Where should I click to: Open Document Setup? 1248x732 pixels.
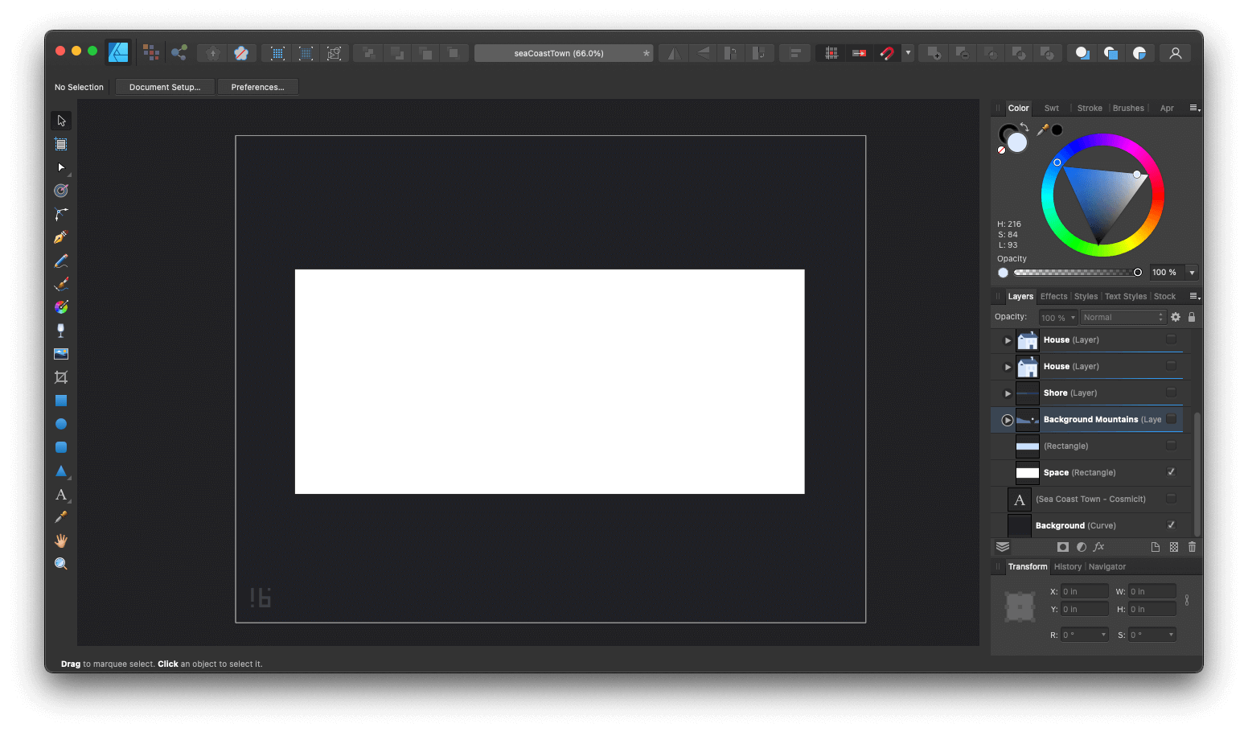pos(165,86)
